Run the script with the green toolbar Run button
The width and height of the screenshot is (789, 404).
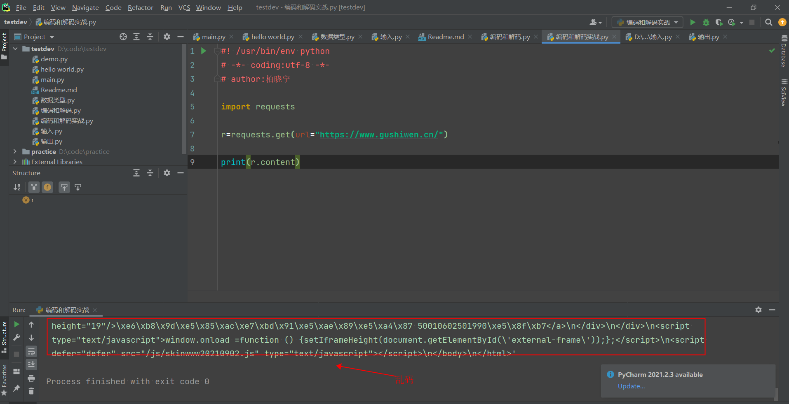pyautogui.click(x=693, y=22)
